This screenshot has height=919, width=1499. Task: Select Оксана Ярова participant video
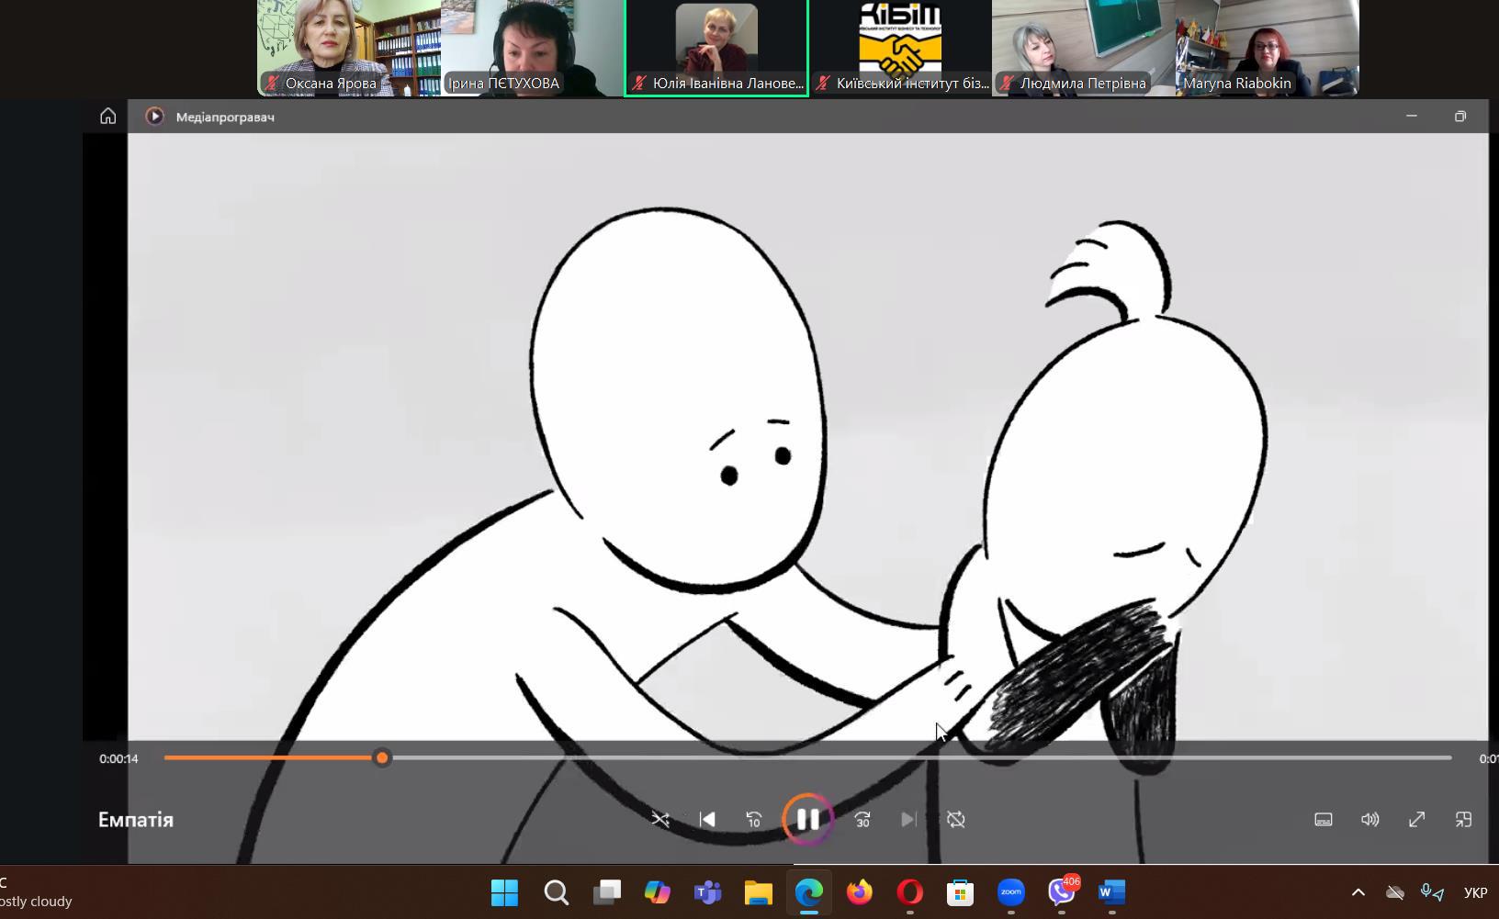349,48
